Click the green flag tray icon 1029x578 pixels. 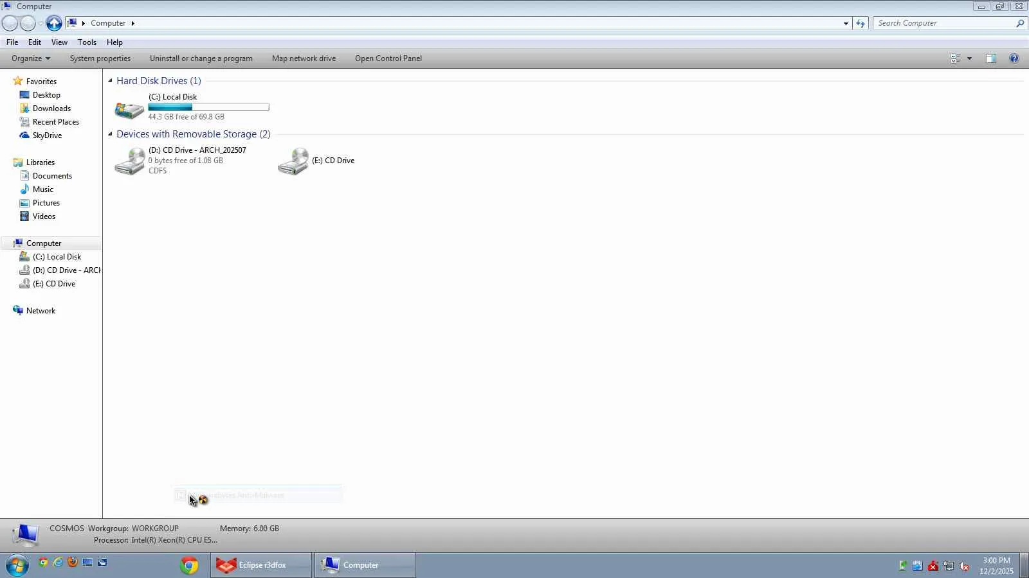903,566
